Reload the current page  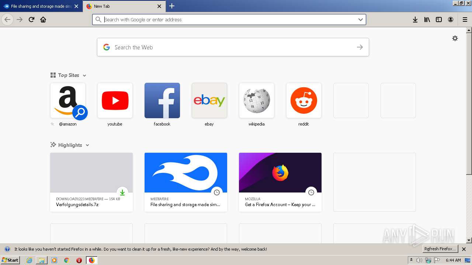click(31, 20)
